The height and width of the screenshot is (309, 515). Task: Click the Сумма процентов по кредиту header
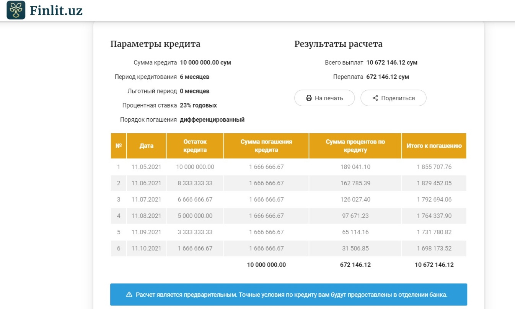(355, 146)
